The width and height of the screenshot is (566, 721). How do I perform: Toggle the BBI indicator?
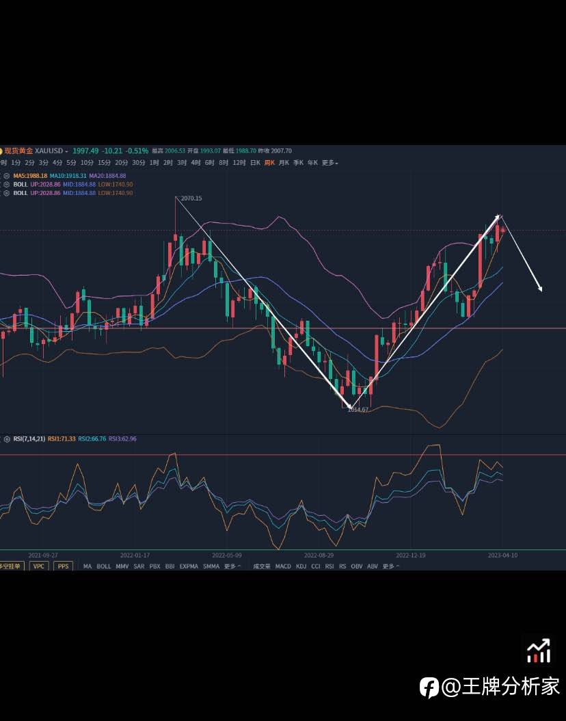click(x=170, y=566)
